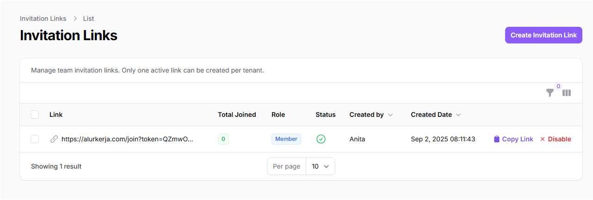Click the filter count badge
Image resolution: width=593 pixels, height=200 pixels.
coord(558,86)
